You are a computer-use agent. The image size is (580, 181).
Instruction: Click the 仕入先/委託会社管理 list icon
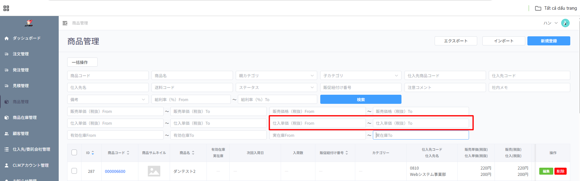tap(6, 149)
